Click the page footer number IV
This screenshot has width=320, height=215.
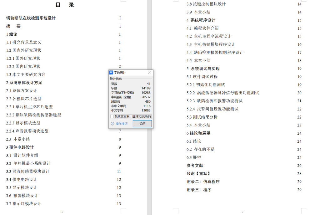click(62, 212)
